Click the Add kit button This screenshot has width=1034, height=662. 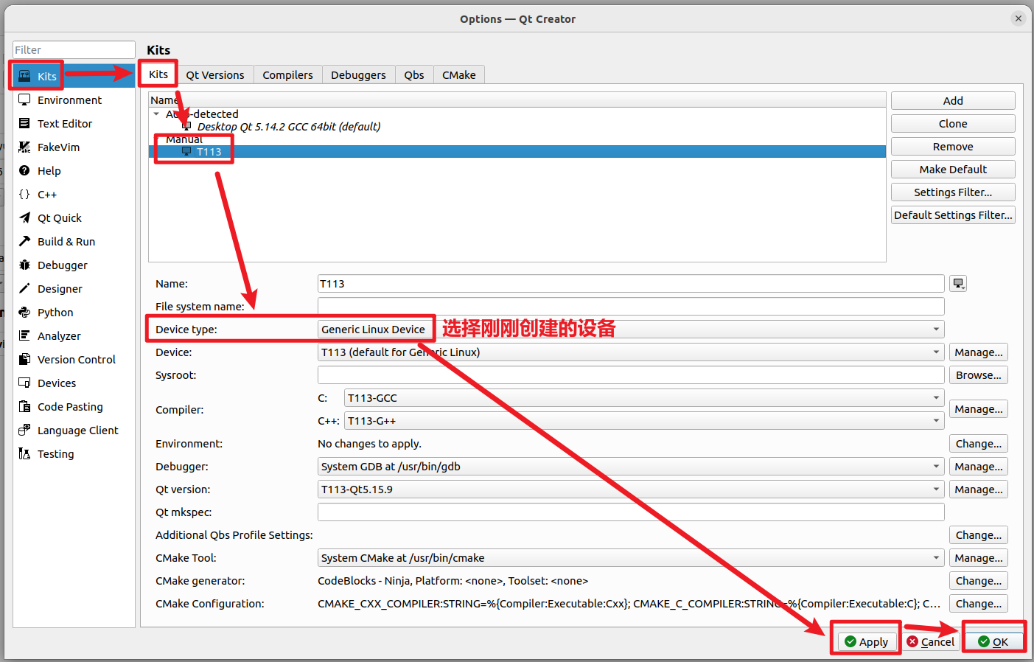(953, 100)
